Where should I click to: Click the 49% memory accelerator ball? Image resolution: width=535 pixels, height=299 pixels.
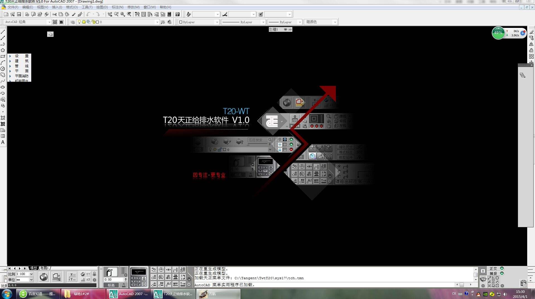498,33
